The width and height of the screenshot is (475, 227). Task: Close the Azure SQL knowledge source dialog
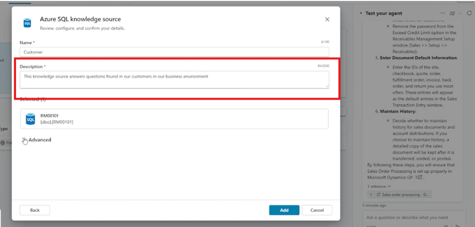(327, 19)
